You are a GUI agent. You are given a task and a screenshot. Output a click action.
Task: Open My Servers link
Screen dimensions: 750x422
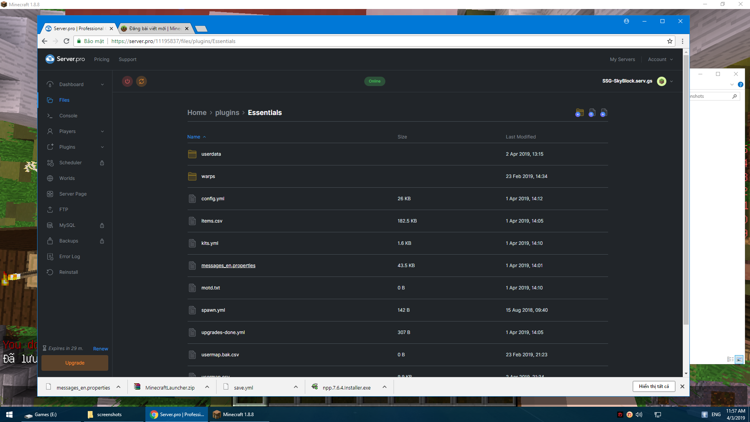[622, 59]
